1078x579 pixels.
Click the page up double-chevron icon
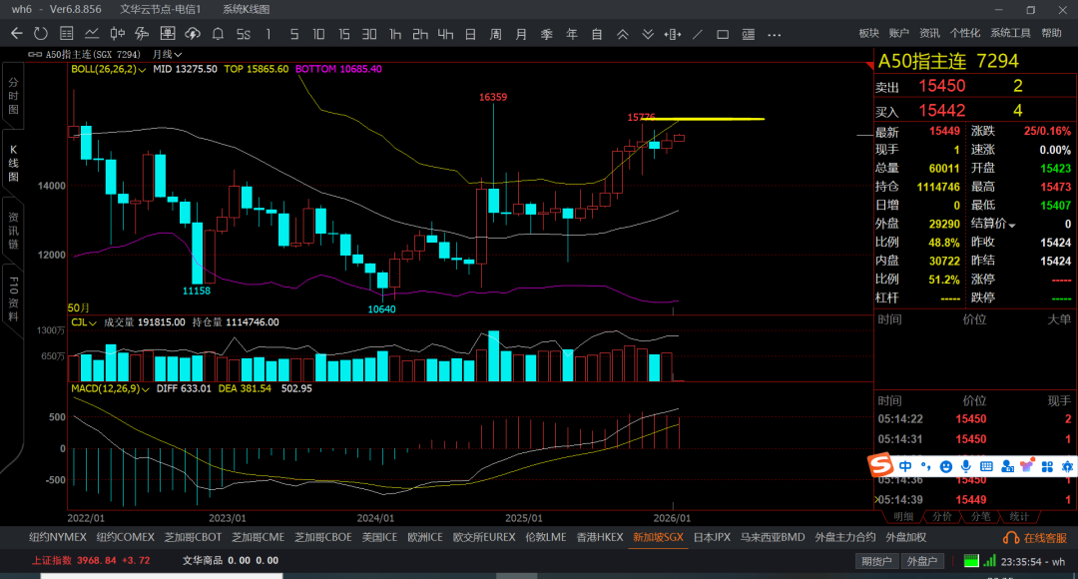click(622, 34)
